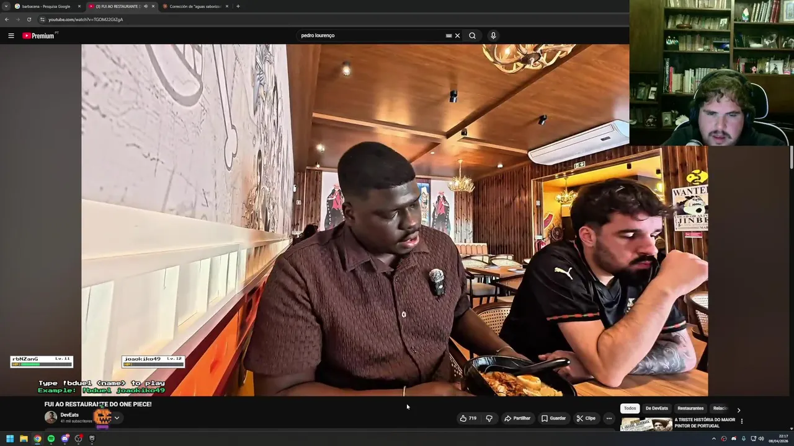
Task: Click the page vertical scrollbar
Action: pyautogui.click(x=792, y=158)
